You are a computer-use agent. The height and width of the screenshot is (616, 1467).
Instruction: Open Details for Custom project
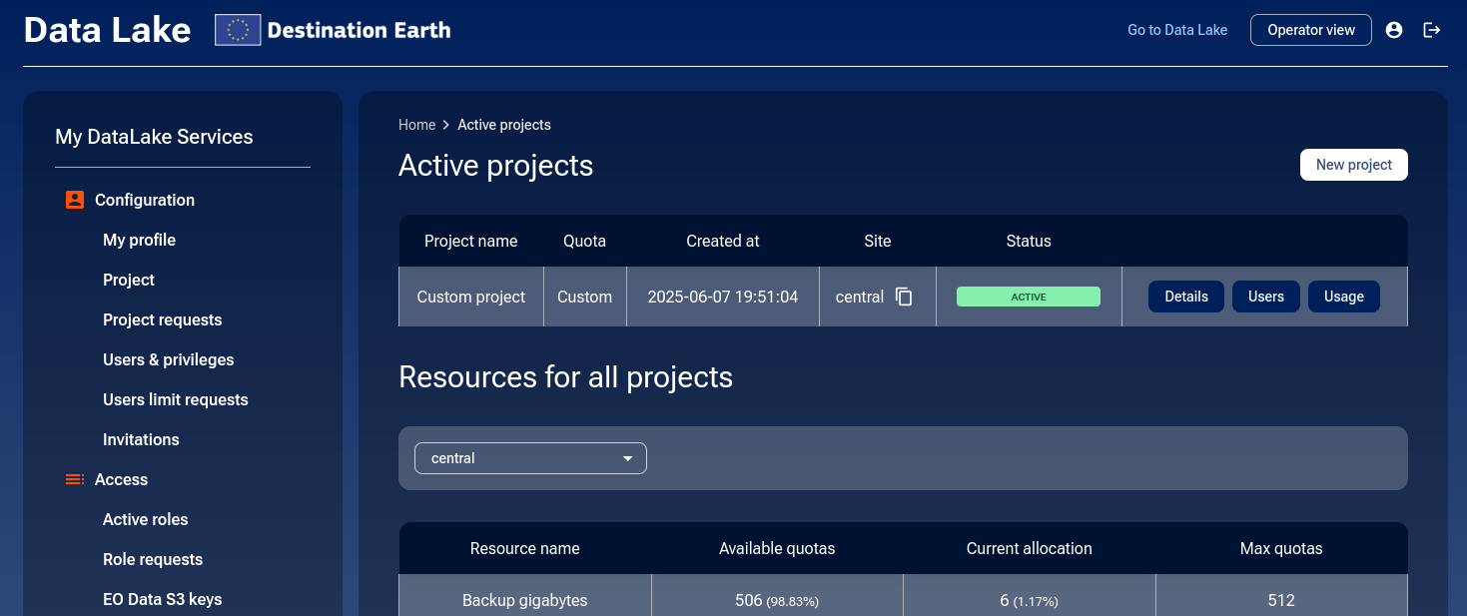[x=1185, y=297]
